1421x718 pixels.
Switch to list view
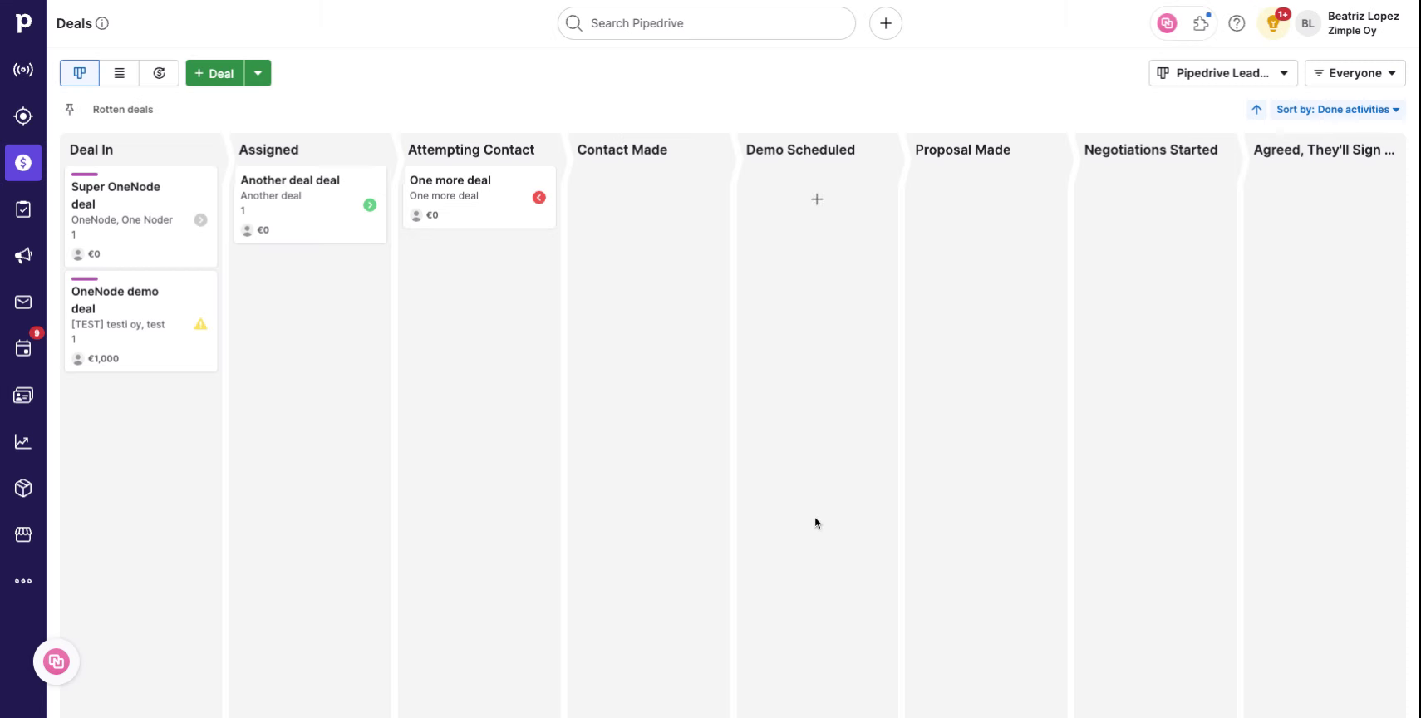click(120, 73)
